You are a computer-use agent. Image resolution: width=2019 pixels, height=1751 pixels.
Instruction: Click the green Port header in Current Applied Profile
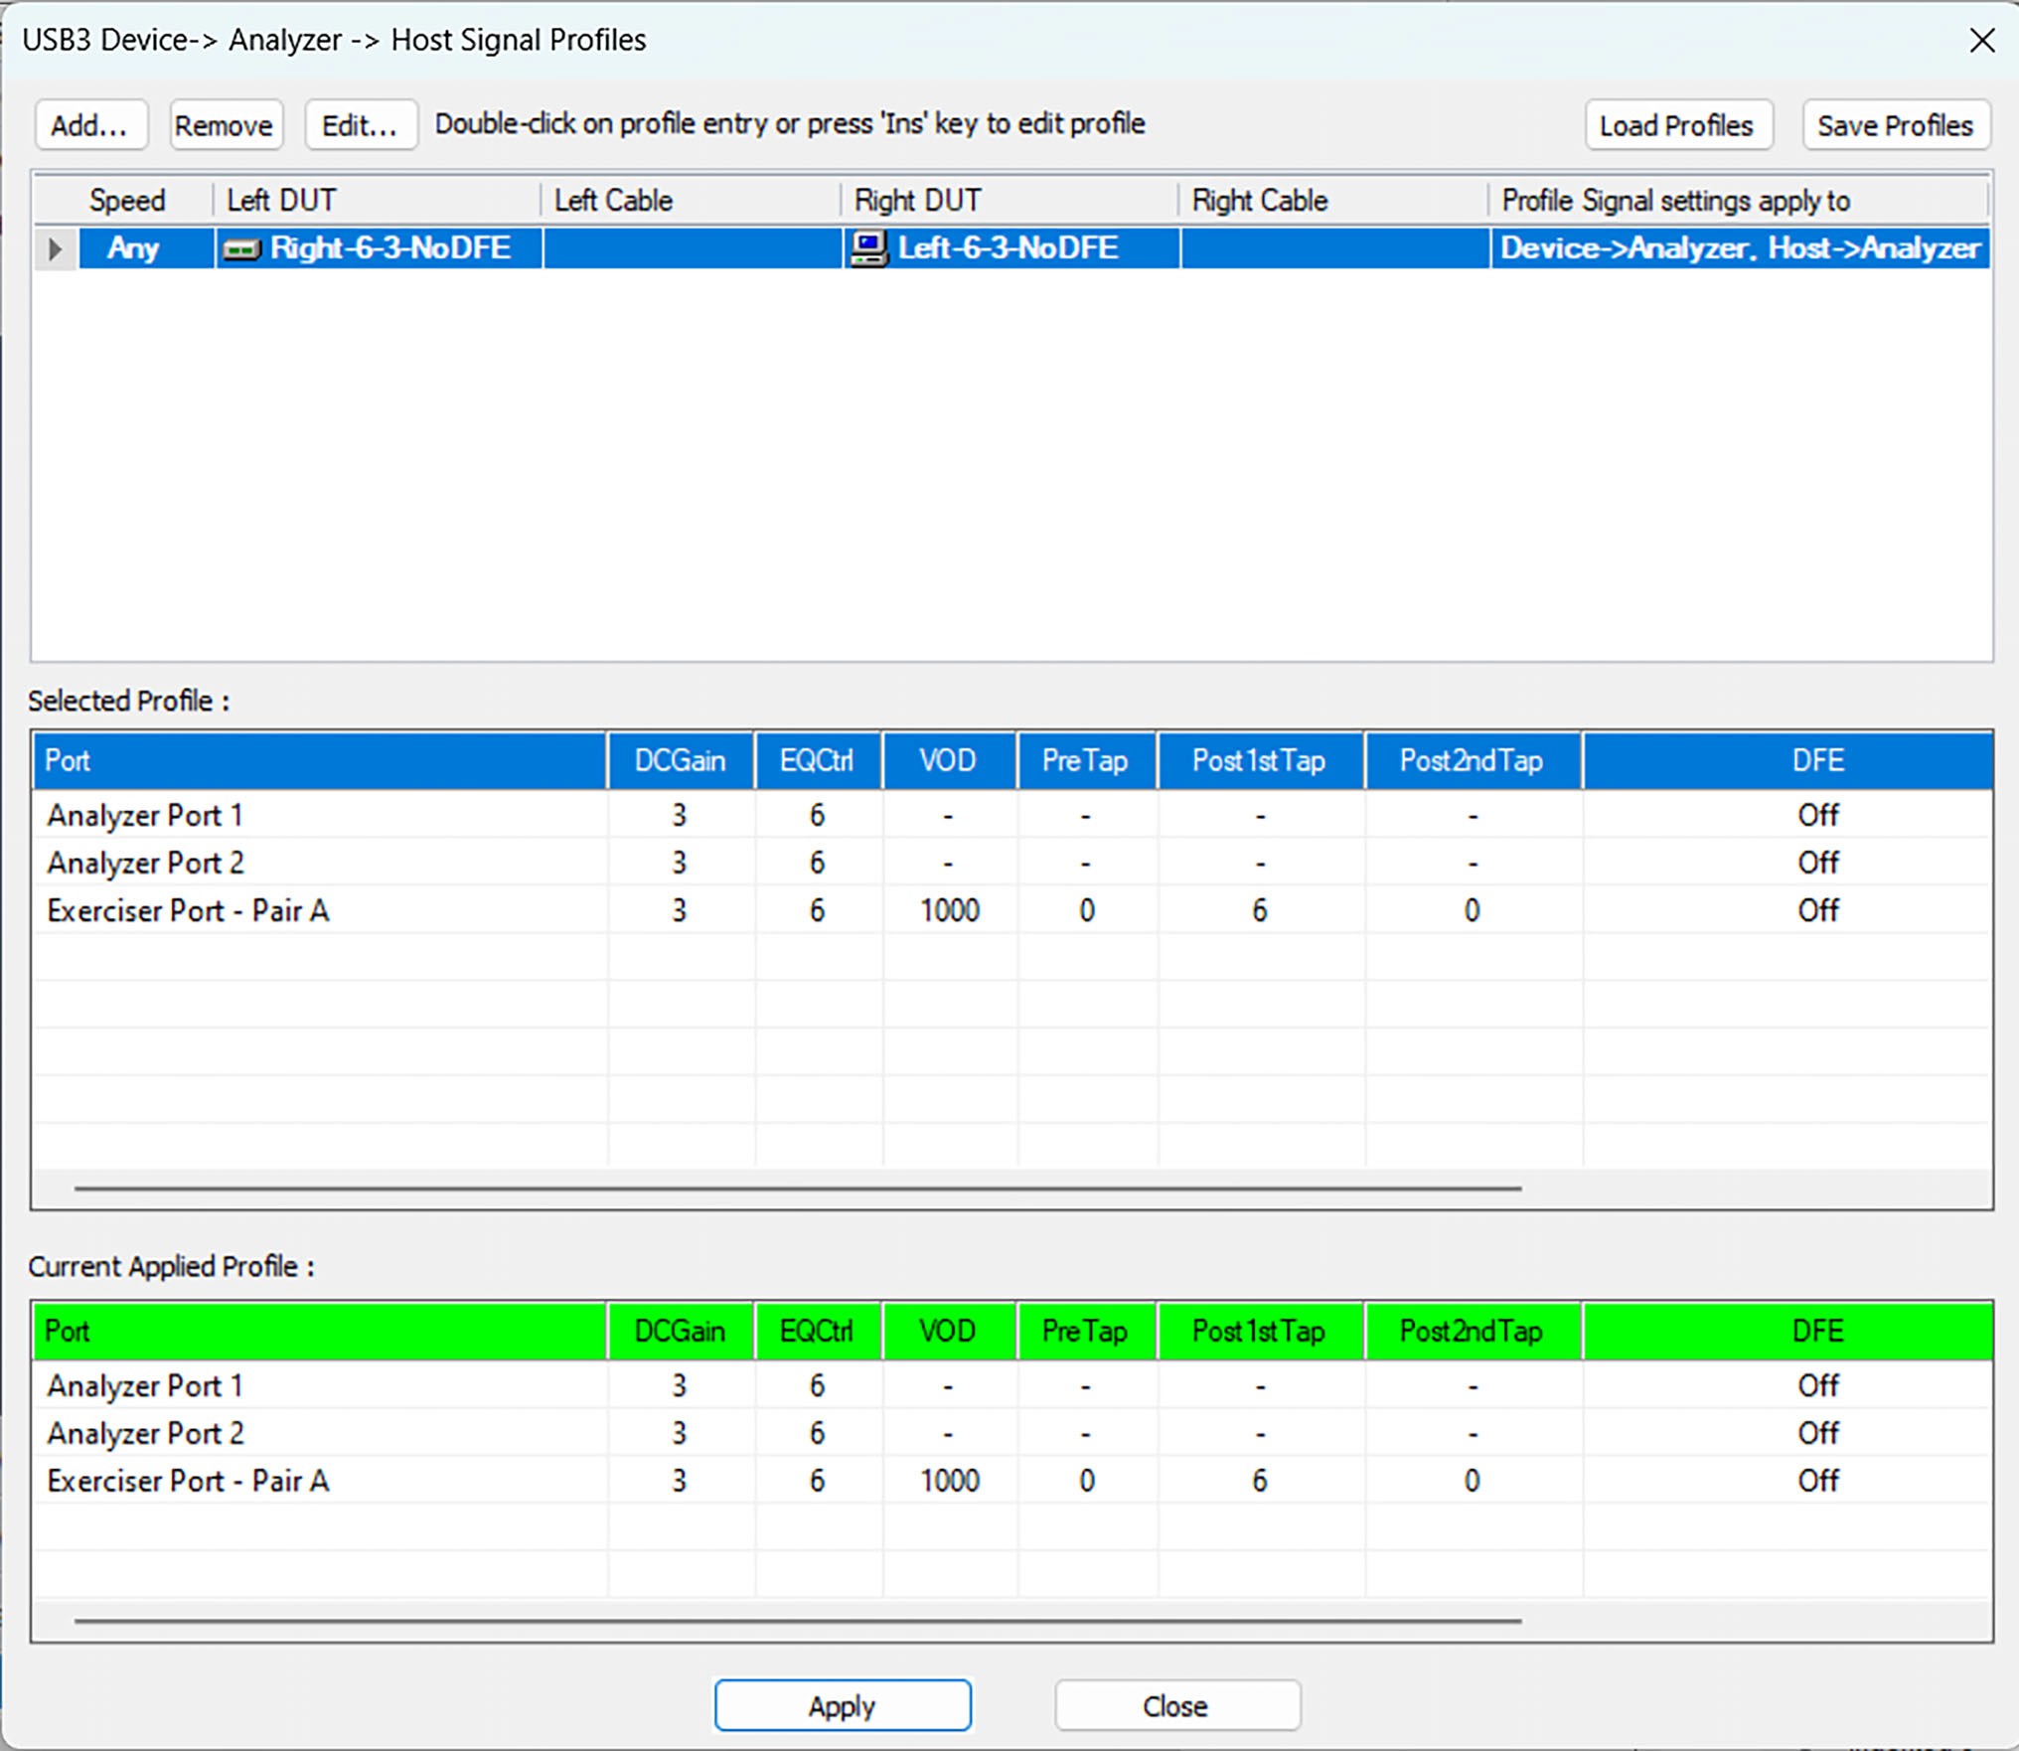click(320, 1332)
